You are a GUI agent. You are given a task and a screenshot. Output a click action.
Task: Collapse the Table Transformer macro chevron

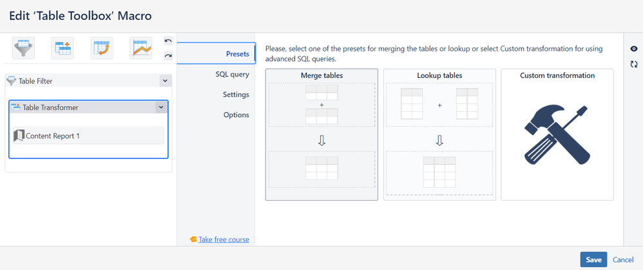tap(160, 107)
